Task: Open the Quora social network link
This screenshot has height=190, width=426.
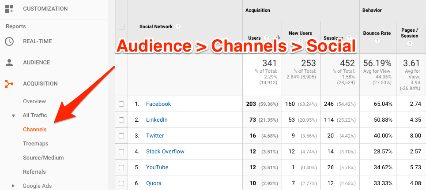Action: (154, 183)
